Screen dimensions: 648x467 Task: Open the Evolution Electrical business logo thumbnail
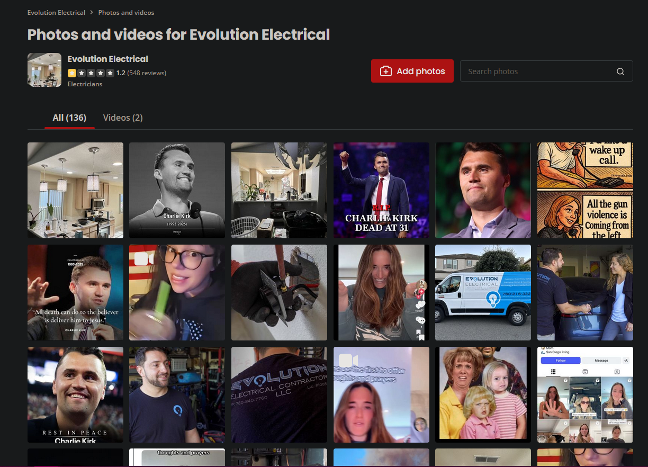click(x=44, y=70)
